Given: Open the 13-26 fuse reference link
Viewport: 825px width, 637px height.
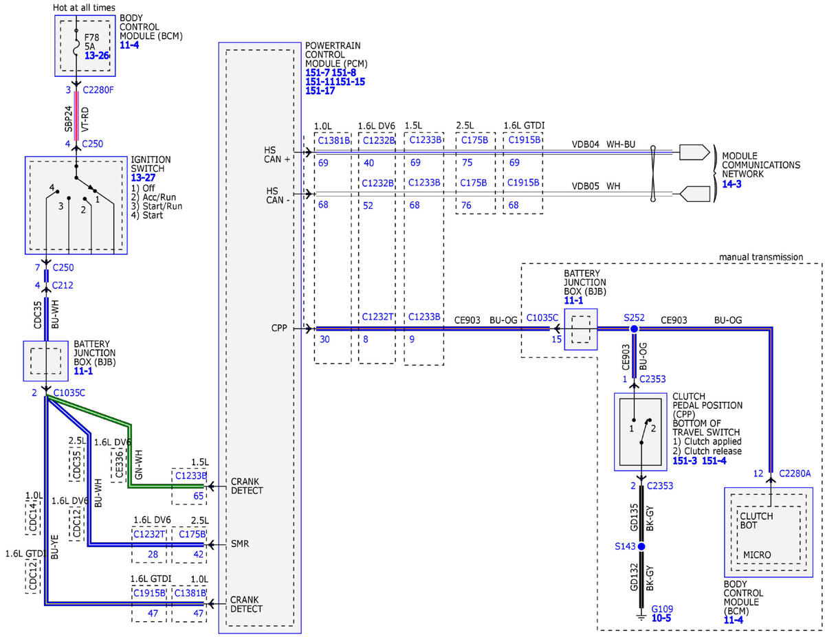Looking at the screenshot, I should [97, 54].
